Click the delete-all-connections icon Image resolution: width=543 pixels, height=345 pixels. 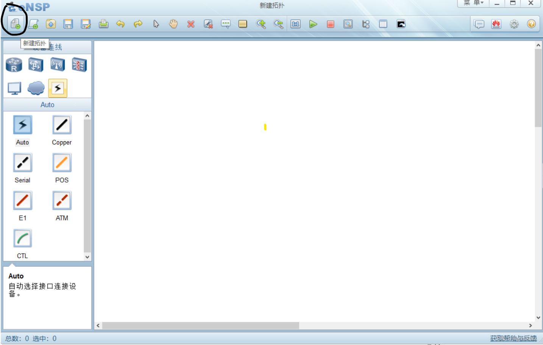pyautogui.click(x=208, y=24)
